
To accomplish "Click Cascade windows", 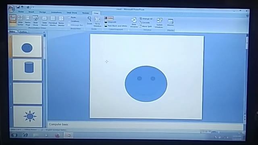I will (144, 23).
